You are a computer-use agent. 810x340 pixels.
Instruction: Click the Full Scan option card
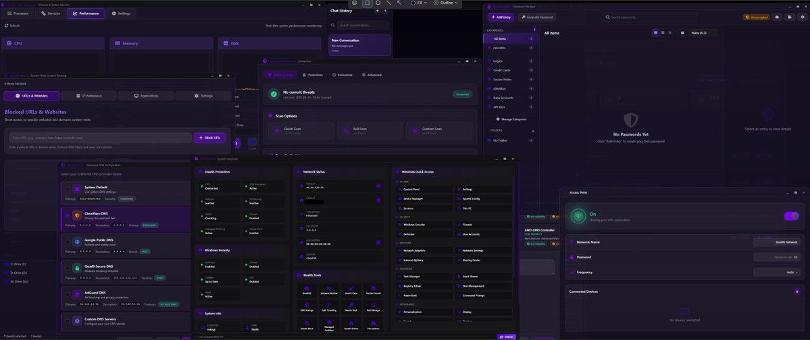tap(370, 130)
